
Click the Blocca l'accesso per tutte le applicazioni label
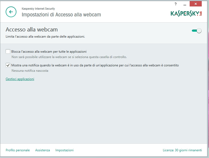[49, 52]
